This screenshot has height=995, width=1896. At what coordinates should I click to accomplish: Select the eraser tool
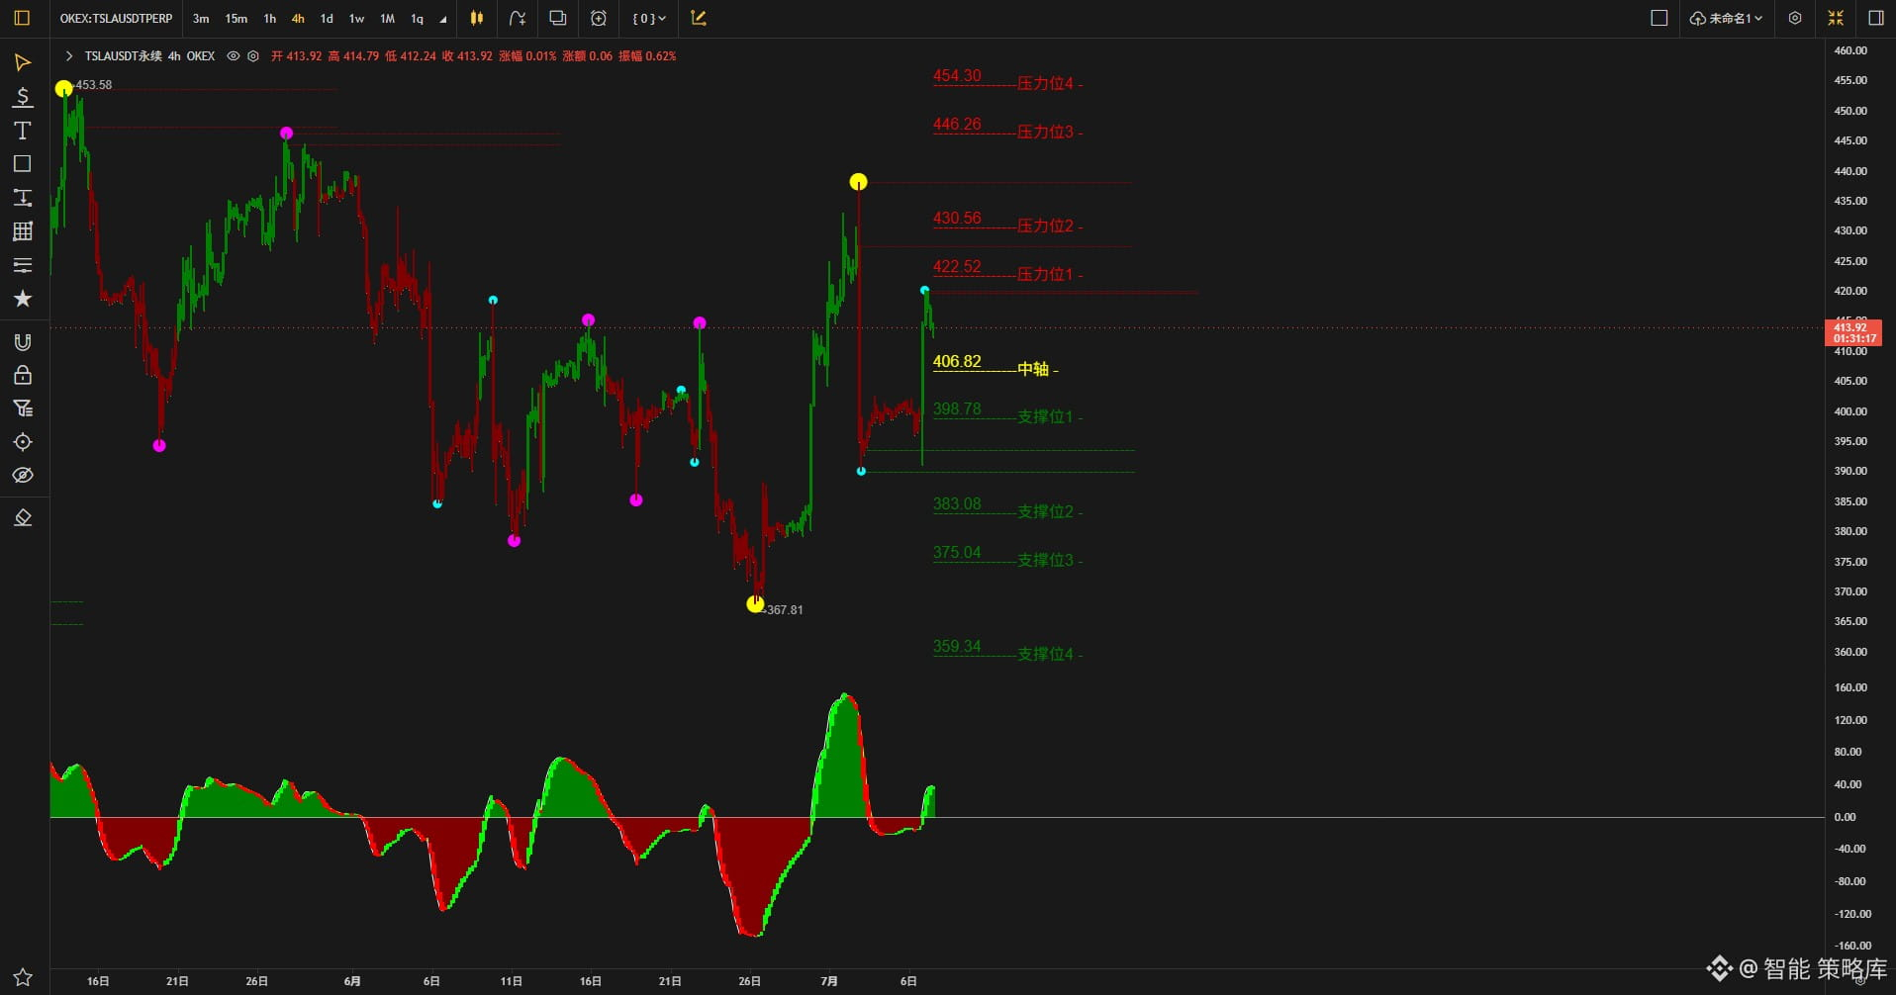pos(23,518)
